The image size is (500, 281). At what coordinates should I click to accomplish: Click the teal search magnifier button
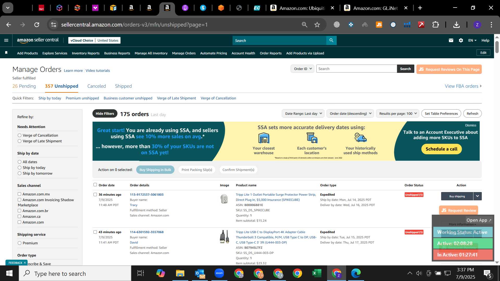click(x=331, y=40)
